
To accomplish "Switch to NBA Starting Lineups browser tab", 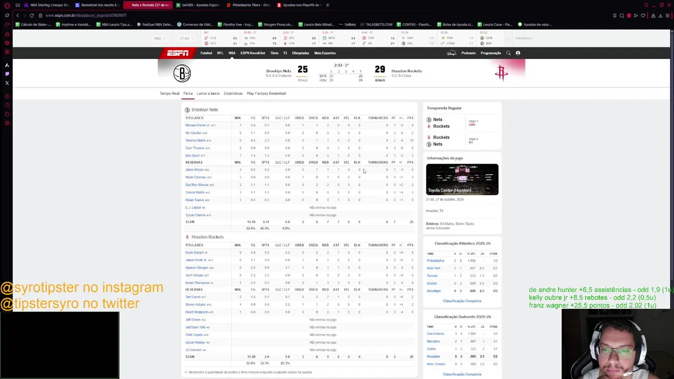I will click(46, 5).
